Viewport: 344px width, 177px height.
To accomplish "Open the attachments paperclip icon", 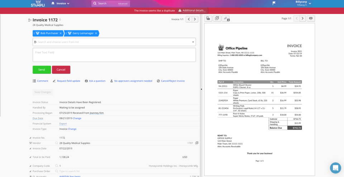I will pyautogui.click(x=226, y=18).
